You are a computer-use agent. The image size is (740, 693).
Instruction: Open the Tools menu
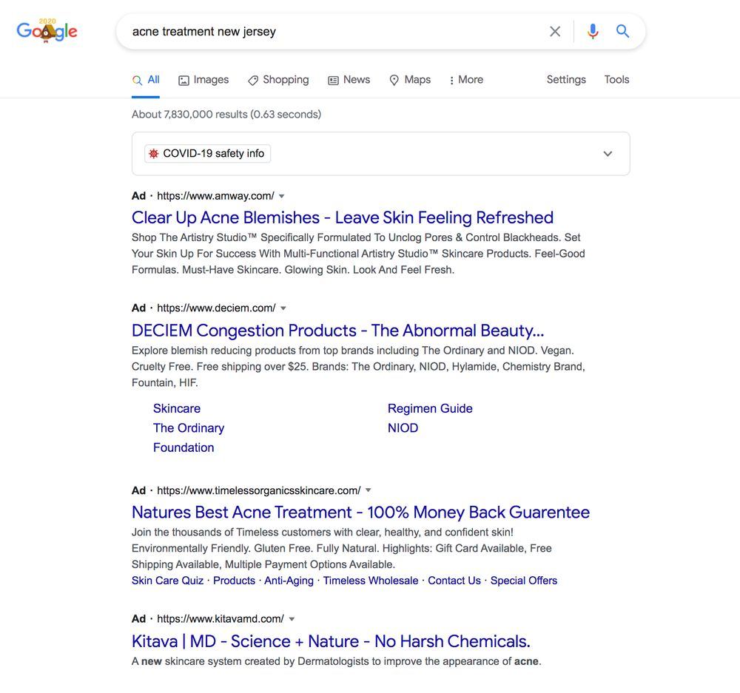[x=616, y=80]
